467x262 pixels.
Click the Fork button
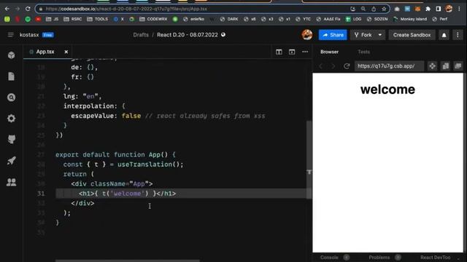[x=363, y=35]
